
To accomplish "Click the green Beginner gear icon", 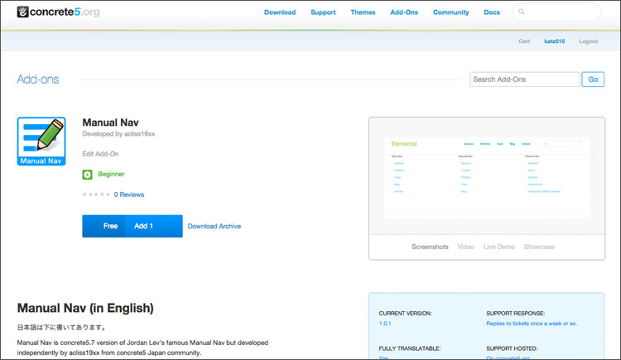I will 87,175.
